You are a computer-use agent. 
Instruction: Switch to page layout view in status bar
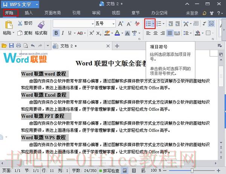click(125, 171)
